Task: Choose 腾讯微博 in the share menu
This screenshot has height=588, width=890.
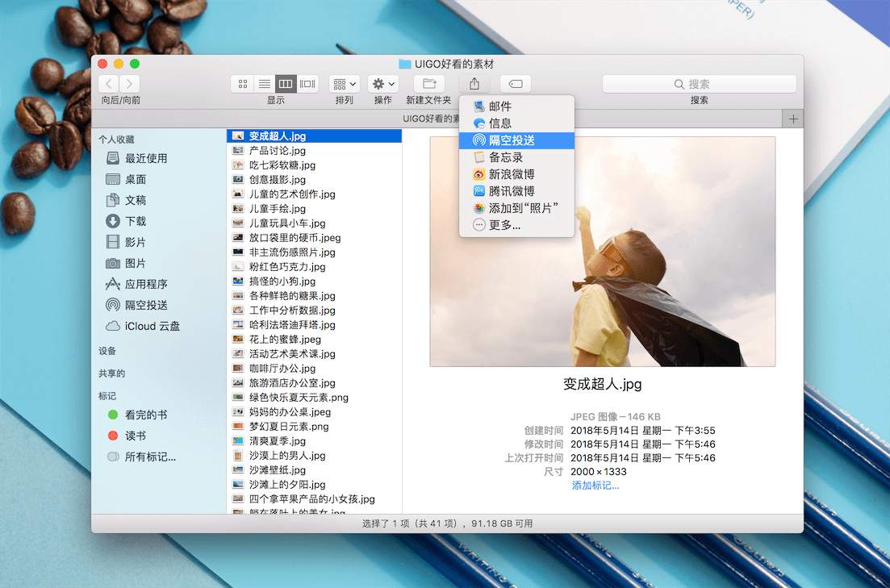Action: [516, 191]
